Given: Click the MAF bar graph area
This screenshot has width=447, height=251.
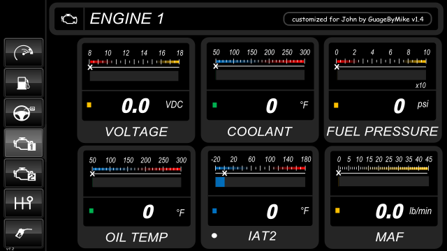Looking at the screenshot, I should 383,181.
